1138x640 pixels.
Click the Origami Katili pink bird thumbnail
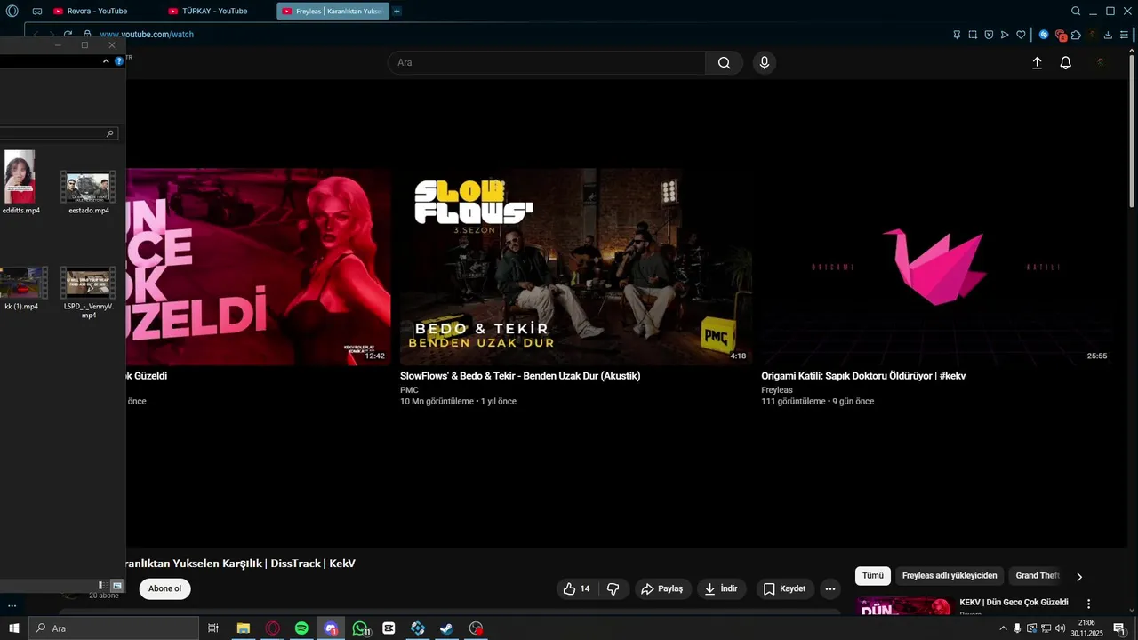pos(936,267)
